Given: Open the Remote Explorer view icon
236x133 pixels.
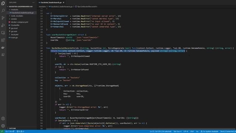Looking at the screenshot, I should (x=3, y=33).
